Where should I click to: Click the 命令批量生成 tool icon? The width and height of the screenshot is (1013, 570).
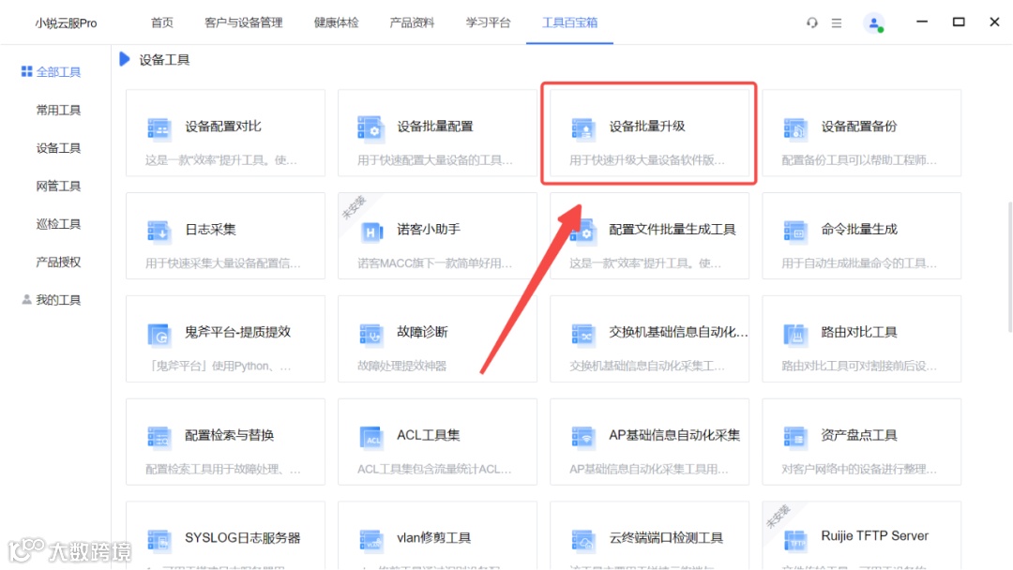pyautogui.click(x=794, y=232)
